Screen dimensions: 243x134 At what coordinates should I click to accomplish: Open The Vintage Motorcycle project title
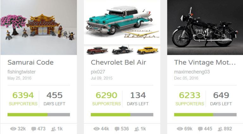pos(205,62)
